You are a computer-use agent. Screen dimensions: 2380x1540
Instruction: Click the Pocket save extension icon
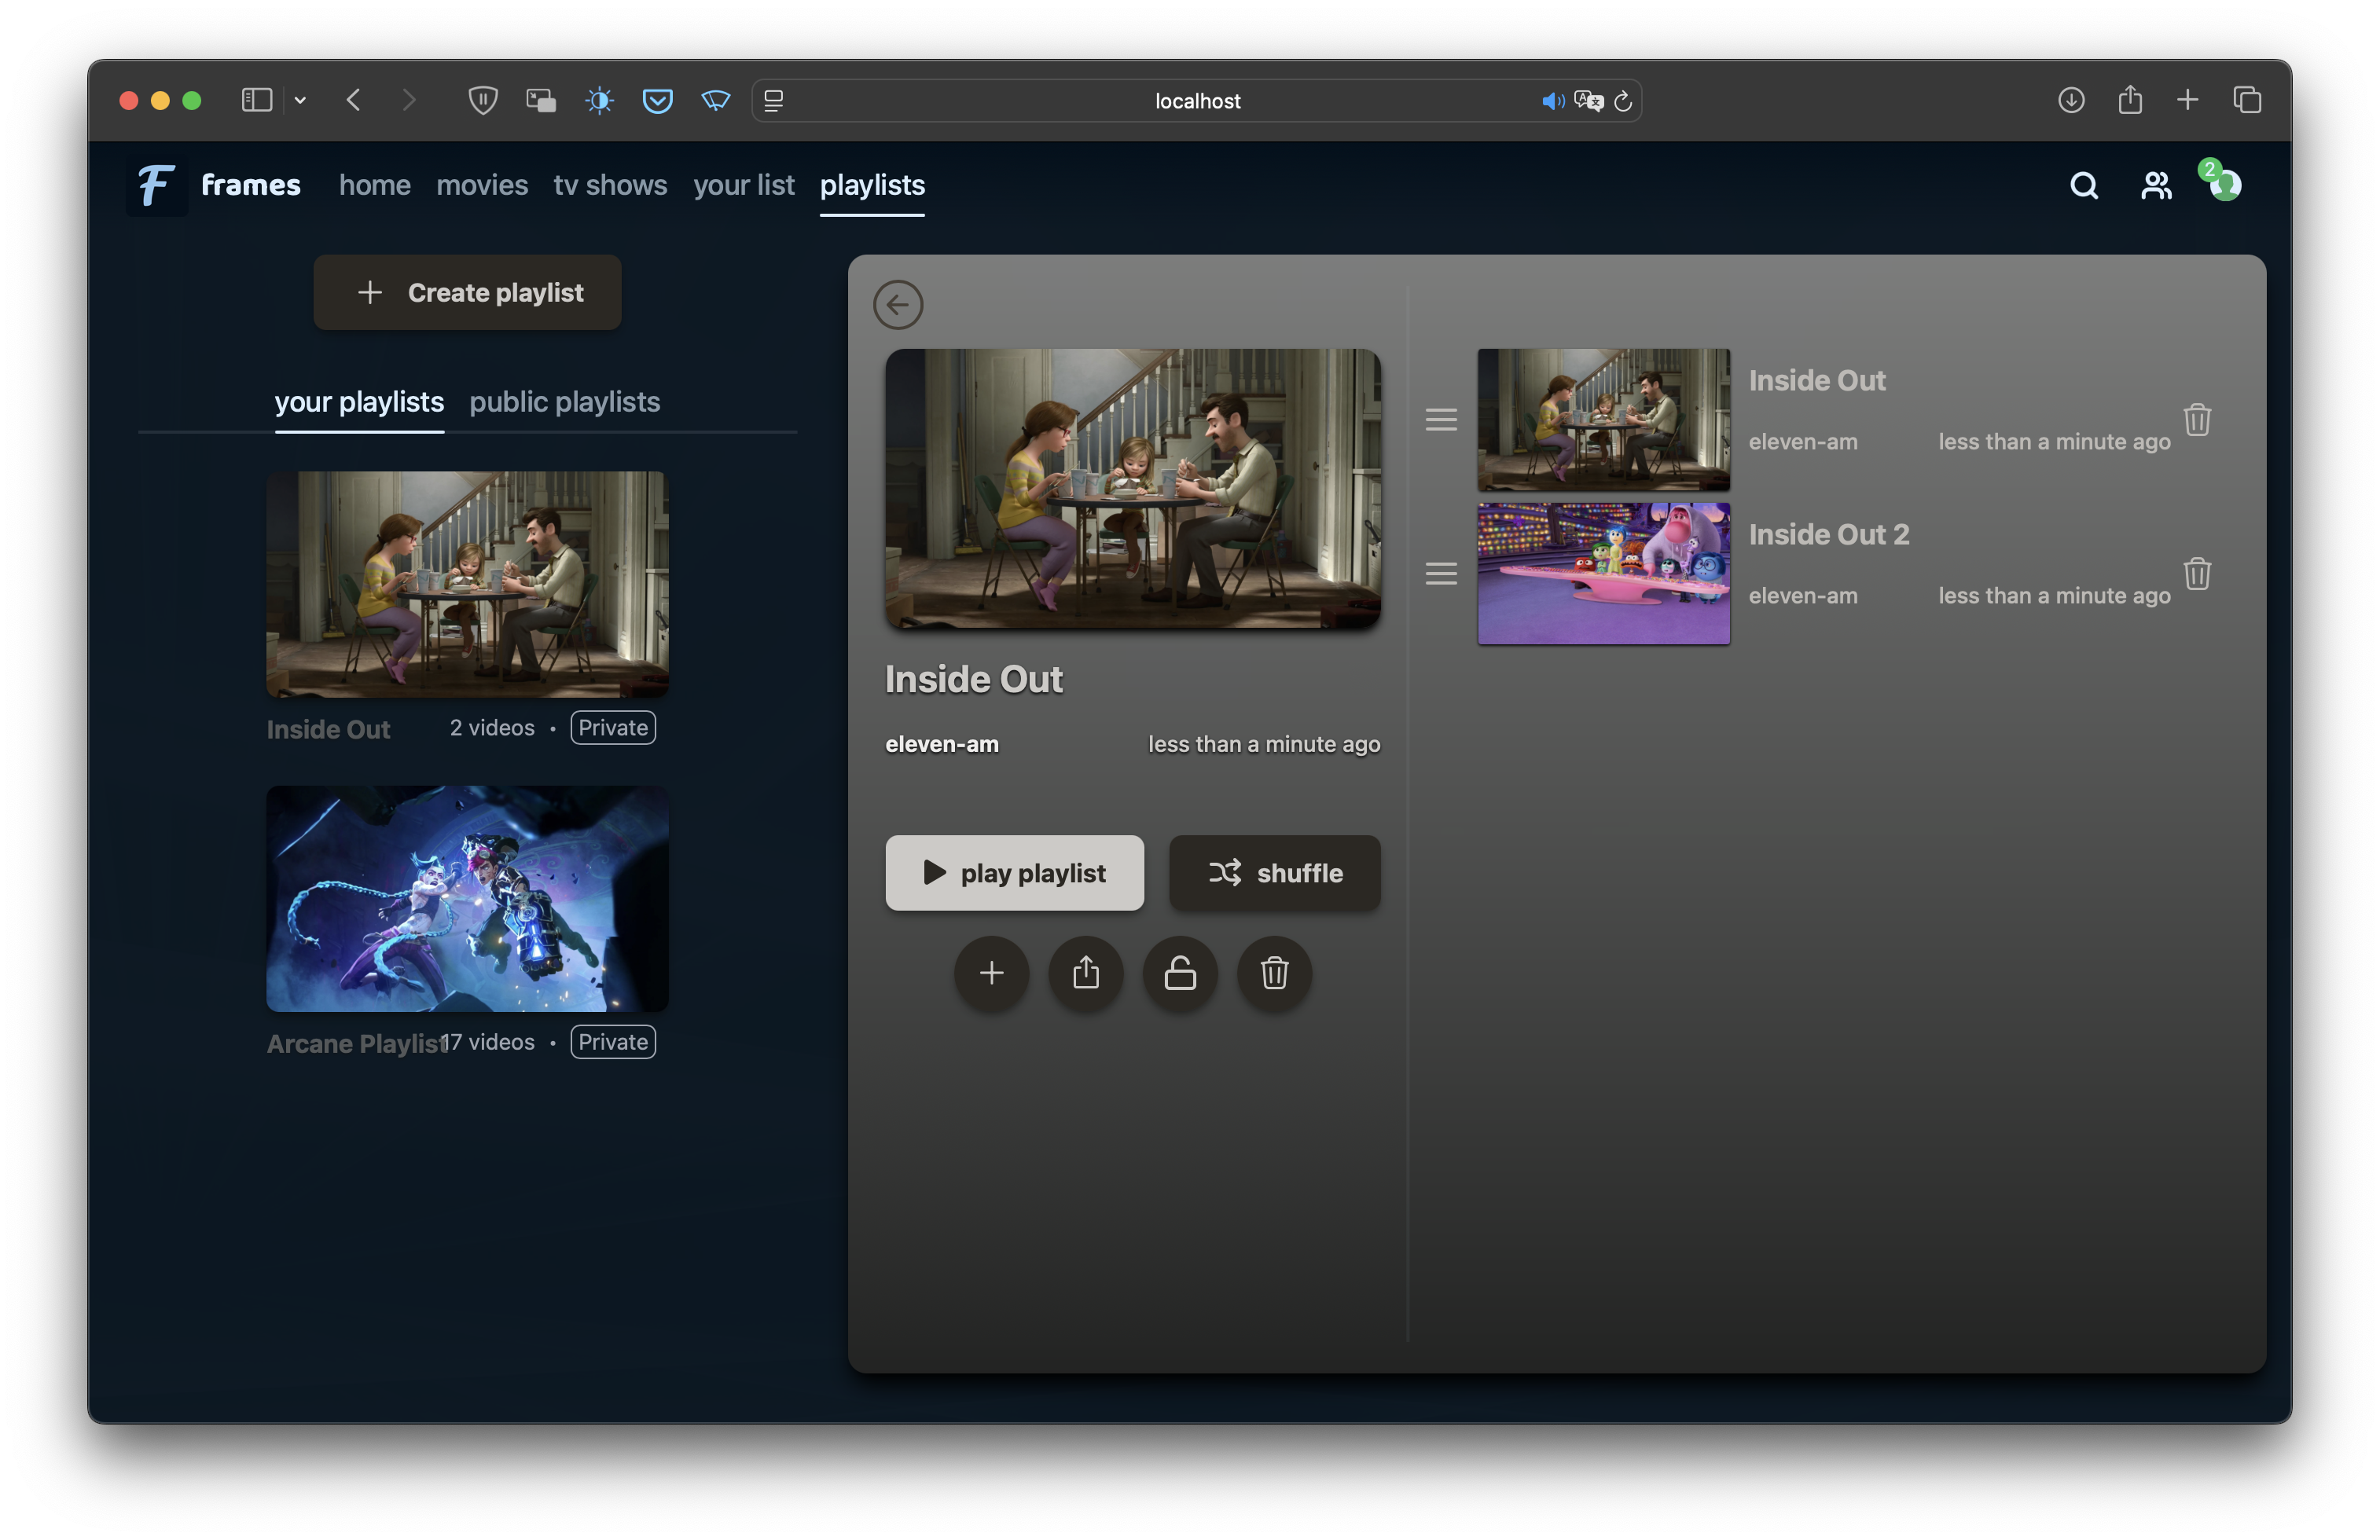(657, 100)
